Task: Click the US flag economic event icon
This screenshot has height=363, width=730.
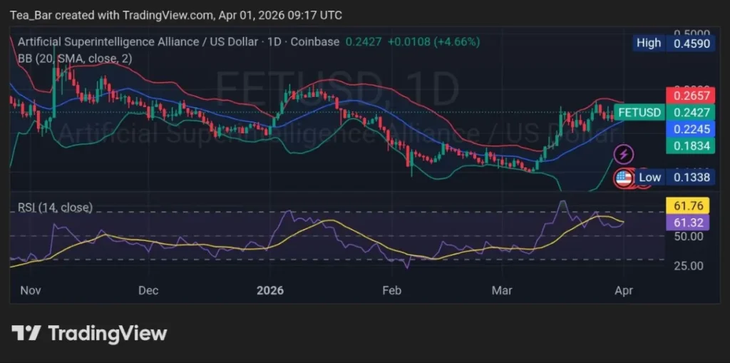Action: tap(624, 178)
